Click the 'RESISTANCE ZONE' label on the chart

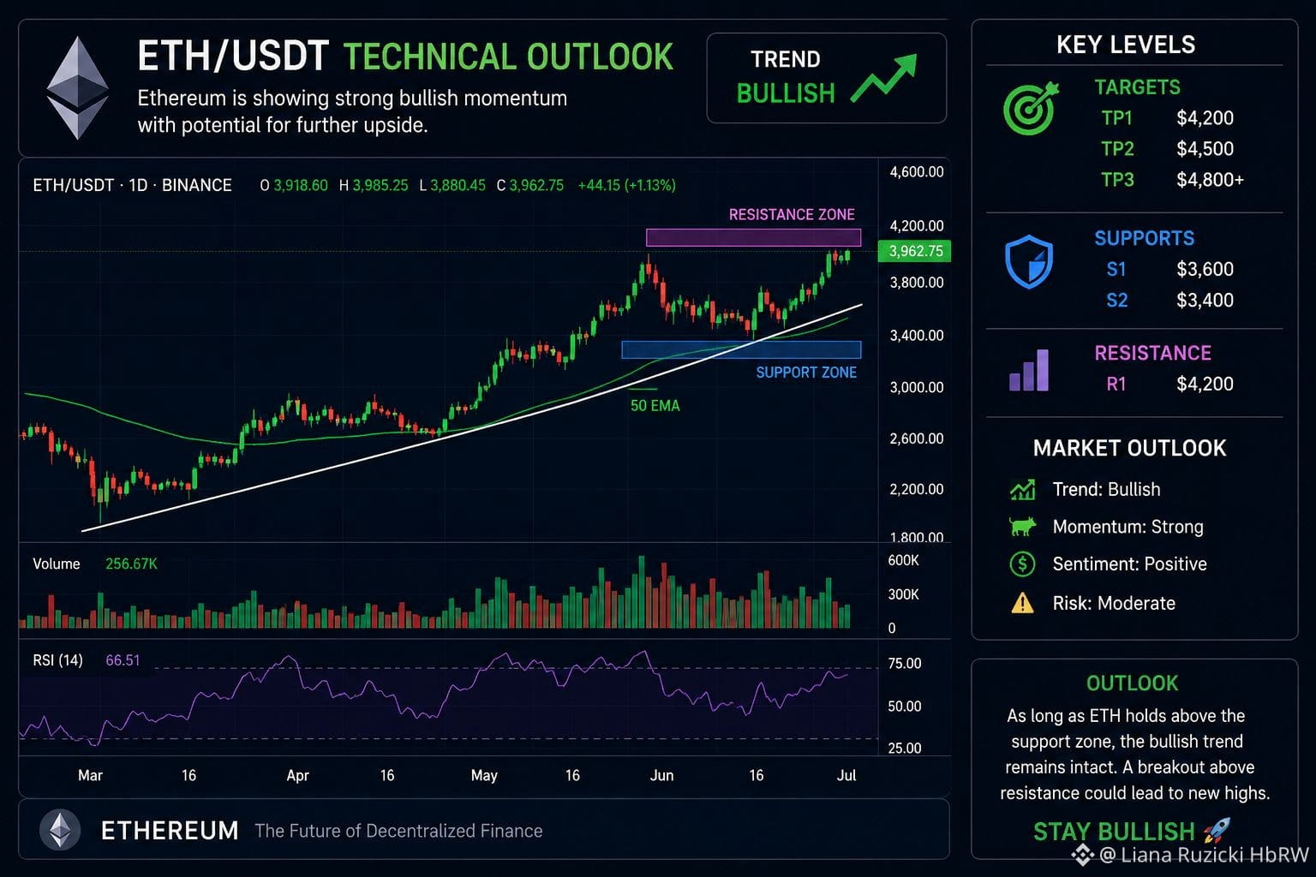792,214
